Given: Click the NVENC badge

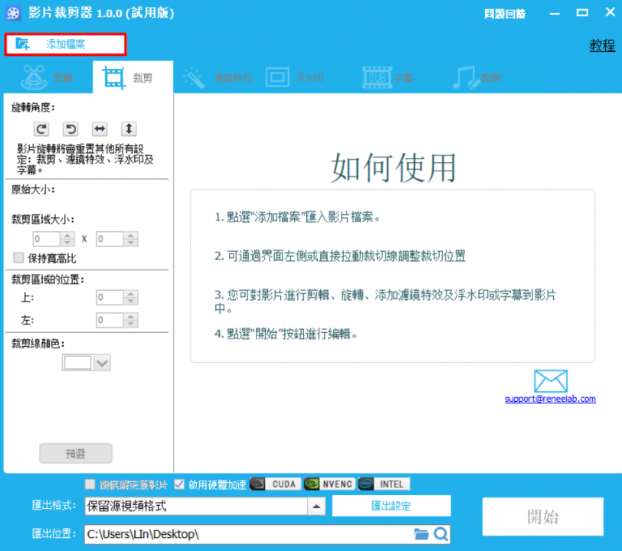Looking at the screenshot, I should coord(329,484).
